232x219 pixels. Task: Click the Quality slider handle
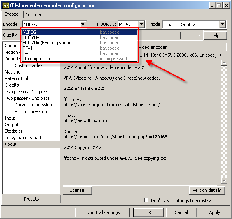click(179, 35)
